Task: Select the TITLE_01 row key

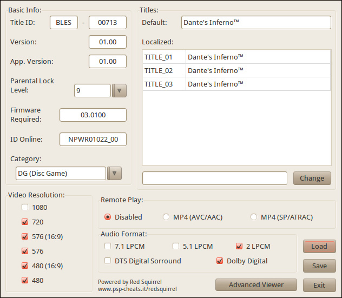Action: coord(164,57)
